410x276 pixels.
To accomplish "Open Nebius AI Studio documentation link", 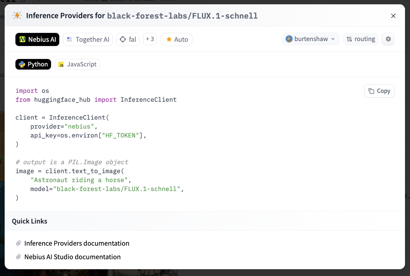I will [72, 257].
